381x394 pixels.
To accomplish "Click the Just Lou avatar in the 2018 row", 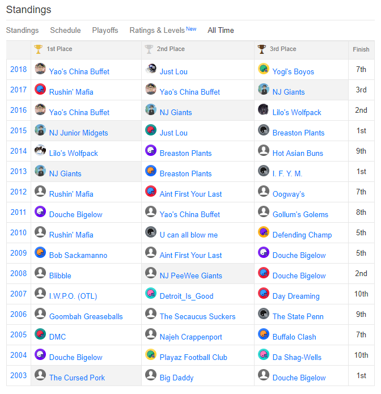I will [151, 69].
